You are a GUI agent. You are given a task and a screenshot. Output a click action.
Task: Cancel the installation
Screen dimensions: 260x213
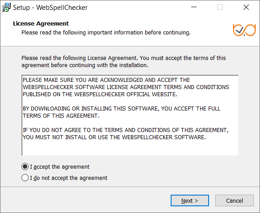coord(235,200)
